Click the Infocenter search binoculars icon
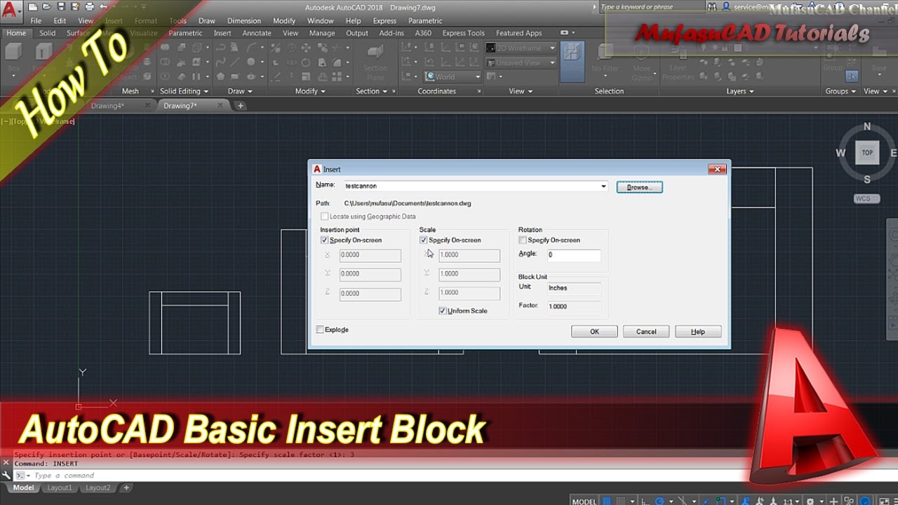 pos(712,7)
